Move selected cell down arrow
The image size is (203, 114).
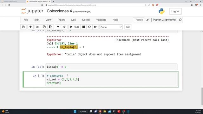64,27
